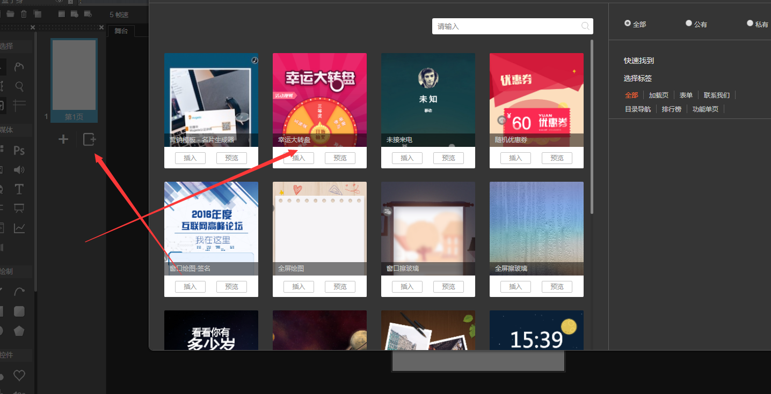Add a new blank page
This screenshot has height=394, width=771.
coord(63,139)
